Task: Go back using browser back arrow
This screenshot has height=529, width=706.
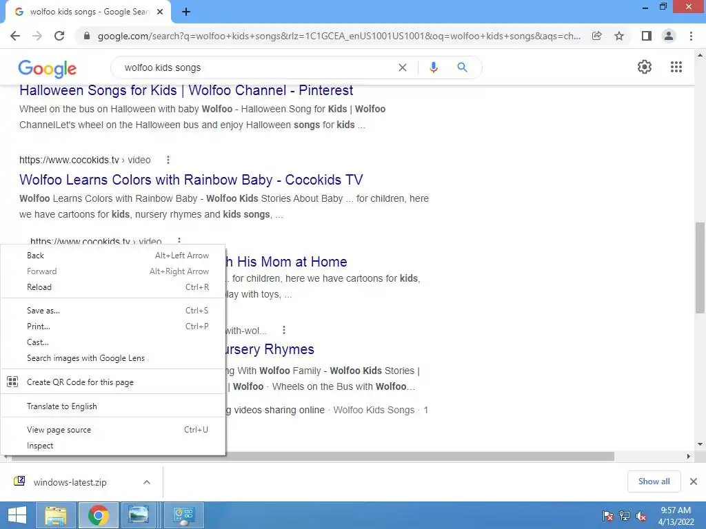Action: pyautogui.click(x=15, y=36)
